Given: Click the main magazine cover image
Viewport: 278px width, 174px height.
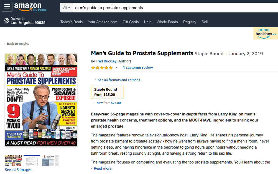Looking at the screenshot, I should click(x=41, y=100).
